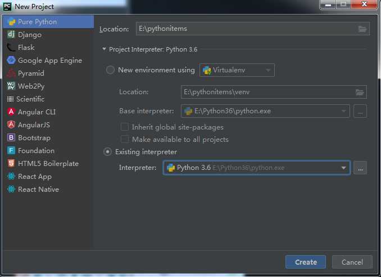
Task: Click the React Native atom icon
Action: pos(11,189)
